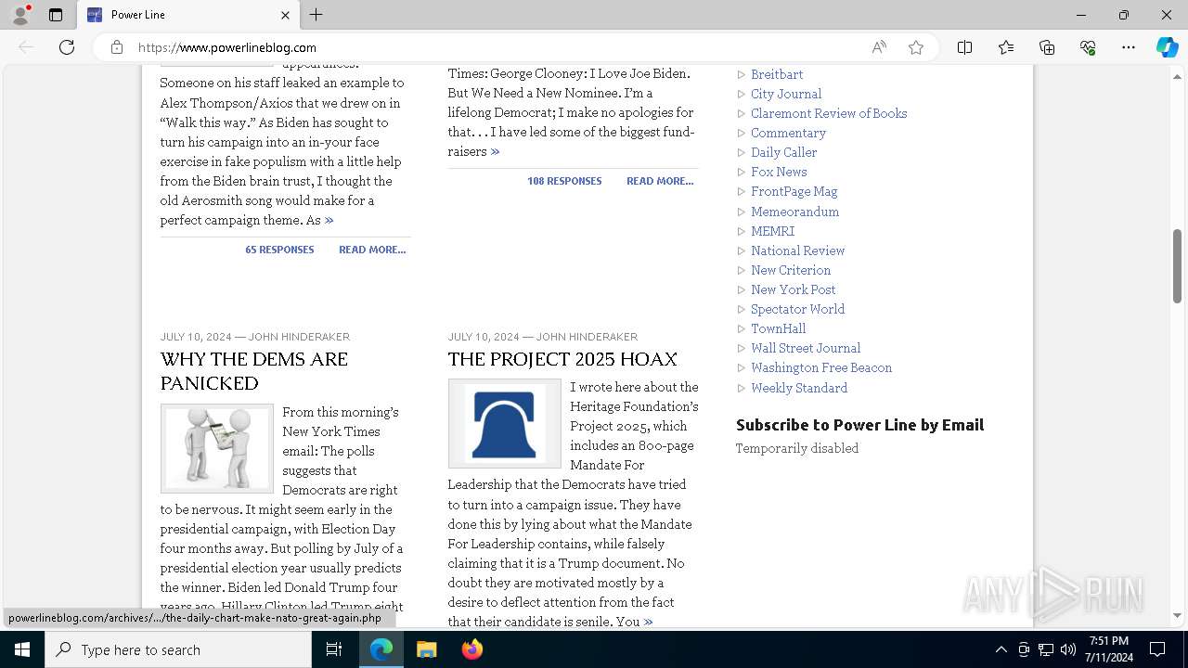Open the browser profile icon
Screen dimensions: 1188x668
click(20, 15)
